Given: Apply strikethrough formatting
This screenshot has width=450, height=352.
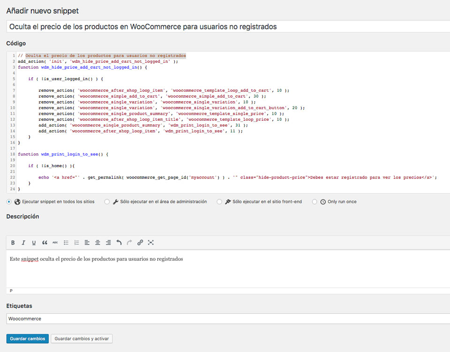Looking at the screenshot, I should point(55,243).
